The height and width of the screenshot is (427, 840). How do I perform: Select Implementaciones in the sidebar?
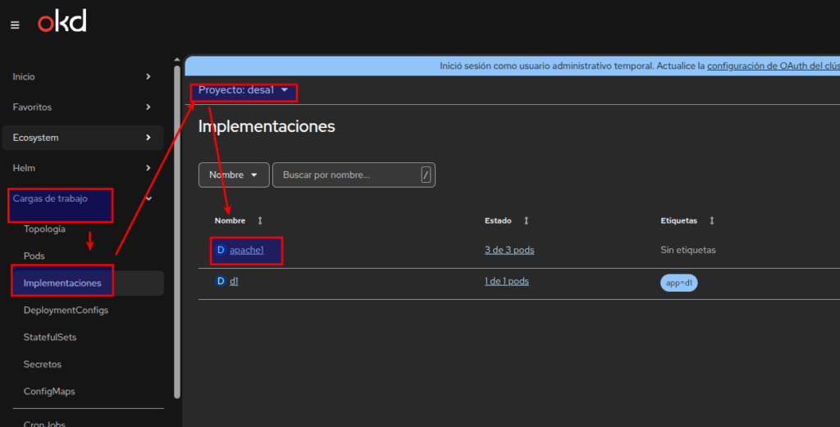62,284
